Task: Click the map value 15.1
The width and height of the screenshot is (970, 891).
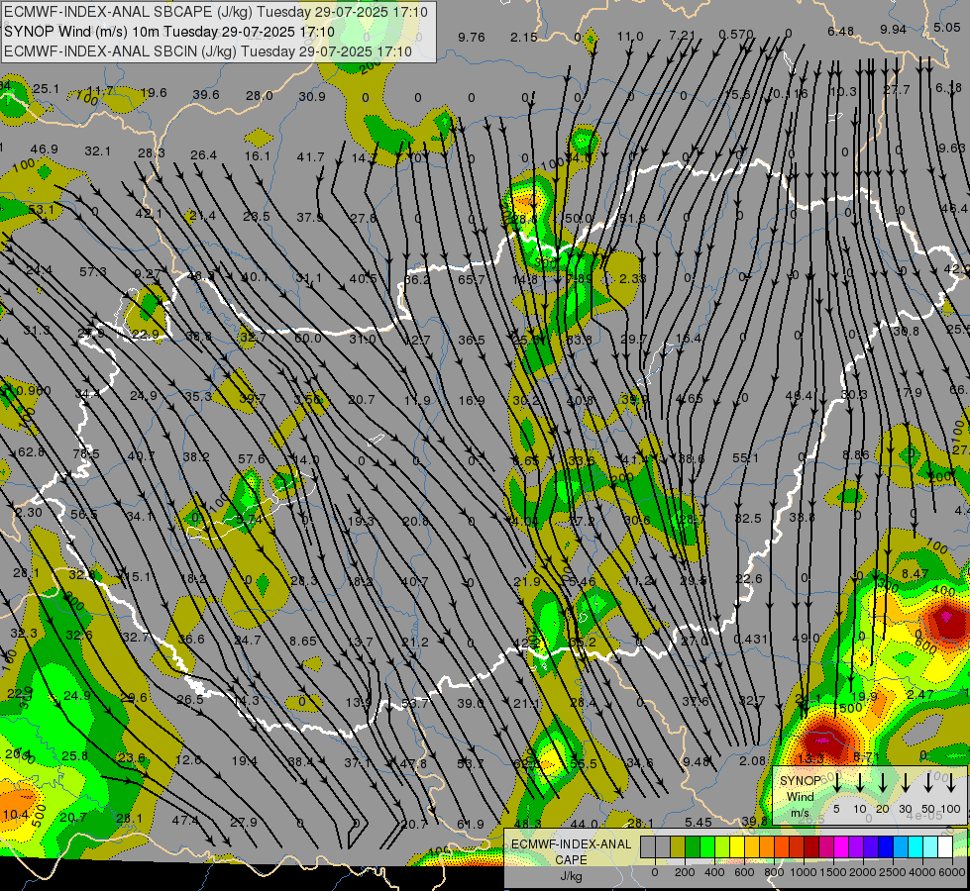Action: pyautogui.click(x=138, y=577)
